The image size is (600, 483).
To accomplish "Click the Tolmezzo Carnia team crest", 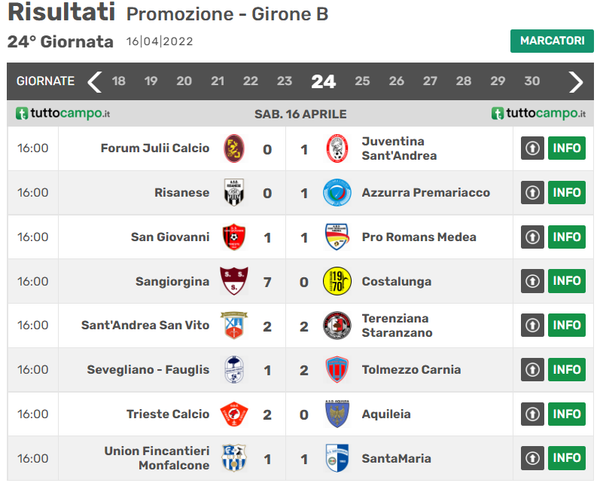I will (337, 370).
